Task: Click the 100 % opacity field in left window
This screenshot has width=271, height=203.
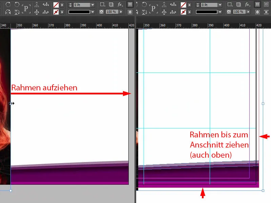Action: click(112, 12)
